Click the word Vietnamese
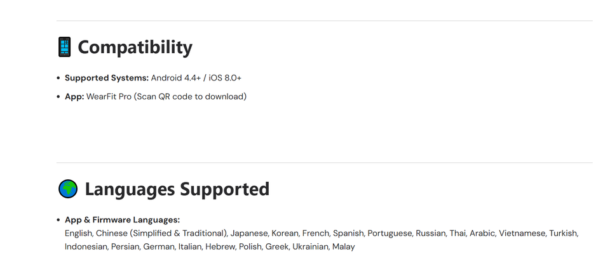This screenshot has width=610, height=261. (521, 233)
